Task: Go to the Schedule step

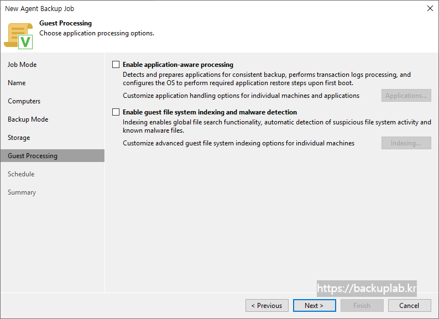Action: (21, 174)
